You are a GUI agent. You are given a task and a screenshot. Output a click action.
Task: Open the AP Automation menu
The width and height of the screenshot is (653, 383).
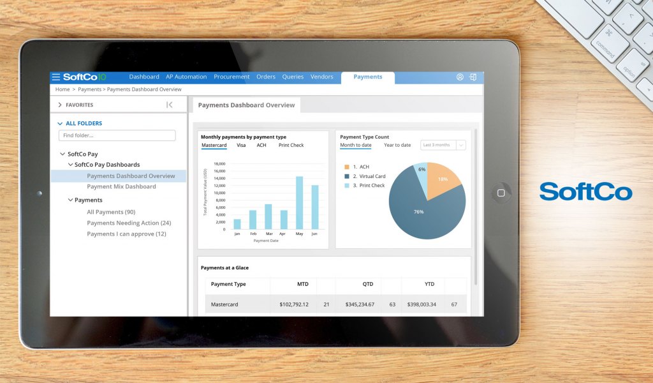186,77
